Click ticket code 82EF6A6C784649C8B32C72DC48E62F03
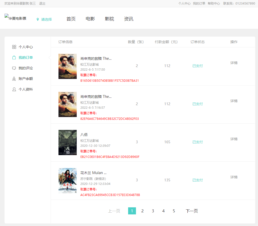The image size is (258, 226). pos(110,119)
